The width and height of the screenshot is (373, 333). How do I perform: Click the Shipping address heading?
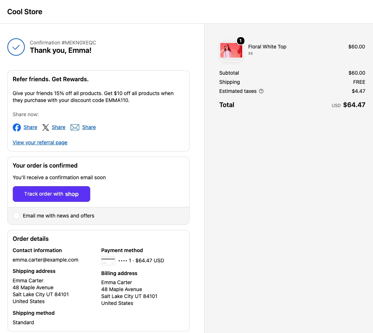[x=34, y=271]
